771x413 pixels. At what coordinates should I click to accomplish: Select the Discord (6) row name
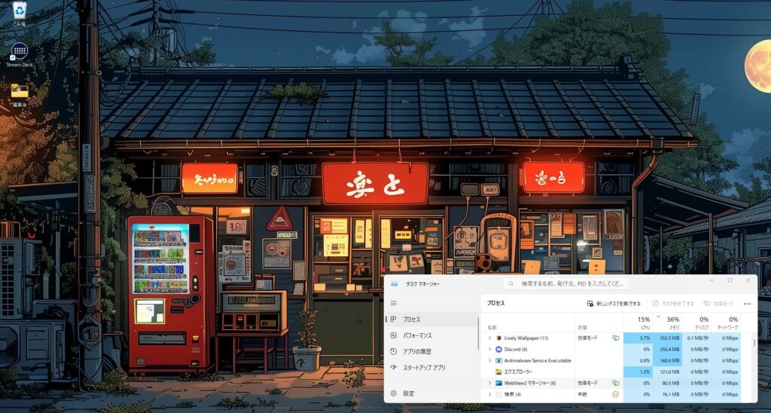click(515, 350)
